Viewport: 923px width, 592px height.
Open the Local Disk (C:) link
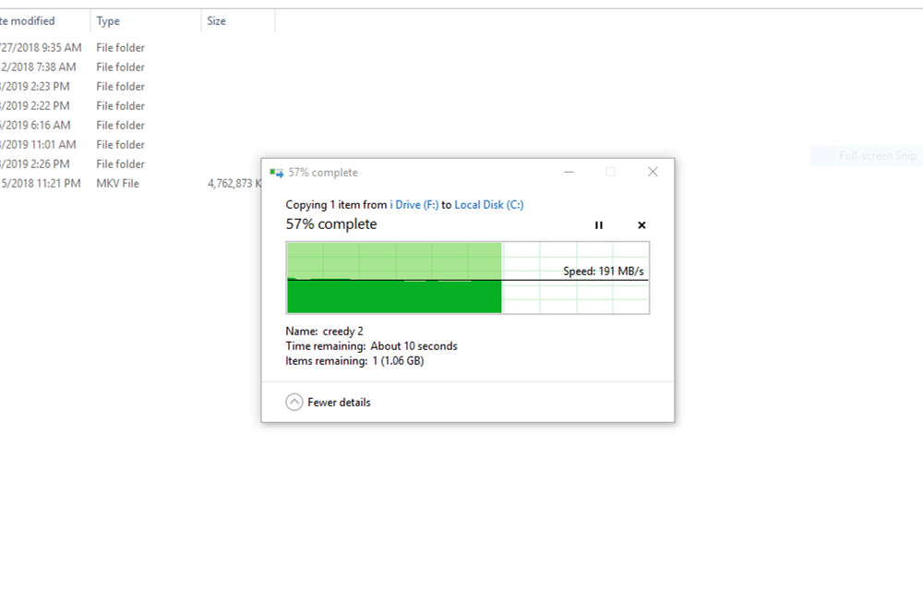tap(488, 204)
